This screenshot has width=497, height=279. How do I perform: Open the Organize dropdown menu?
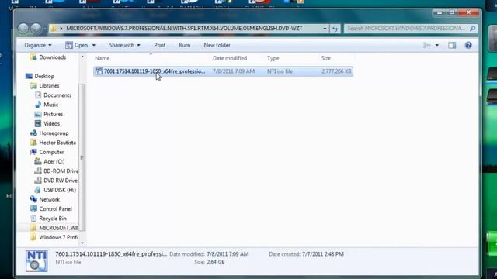[x=38, y=45]
